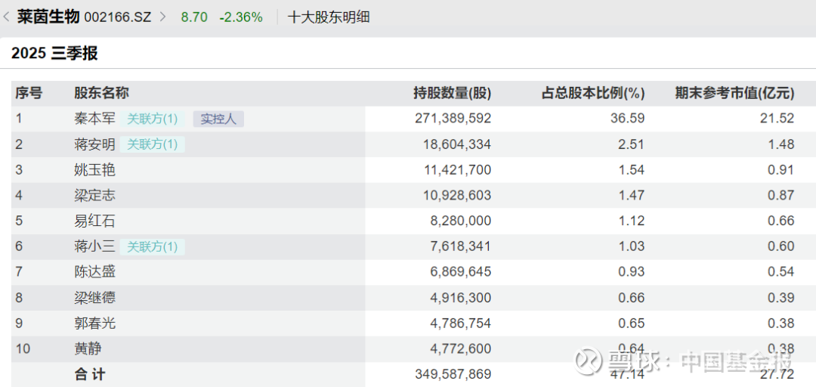Sort by 占总股本比例(%) column header
Viewport: 816px width, 387px height.
click(593, 93)
